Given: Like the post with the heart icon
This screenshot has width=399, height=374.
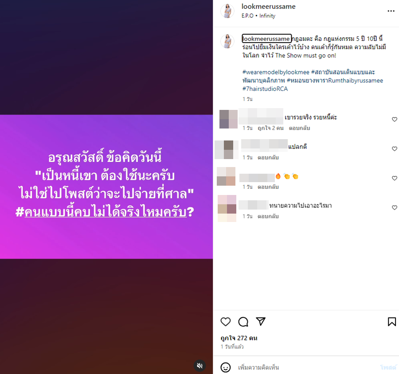Looking at the screenshot, I should (226, 322).
